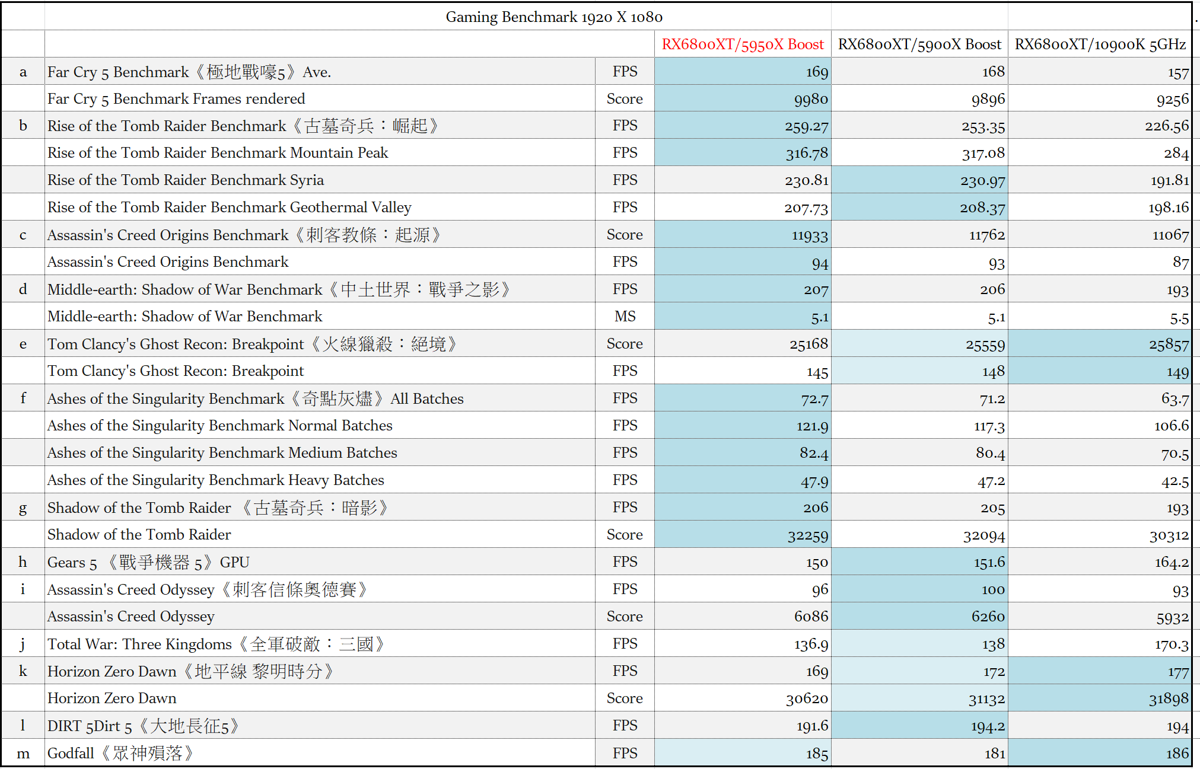1200x769 pixels.
Task: Click the value 42.5 for Heavy Batches
Action: tap(1175, 481)
